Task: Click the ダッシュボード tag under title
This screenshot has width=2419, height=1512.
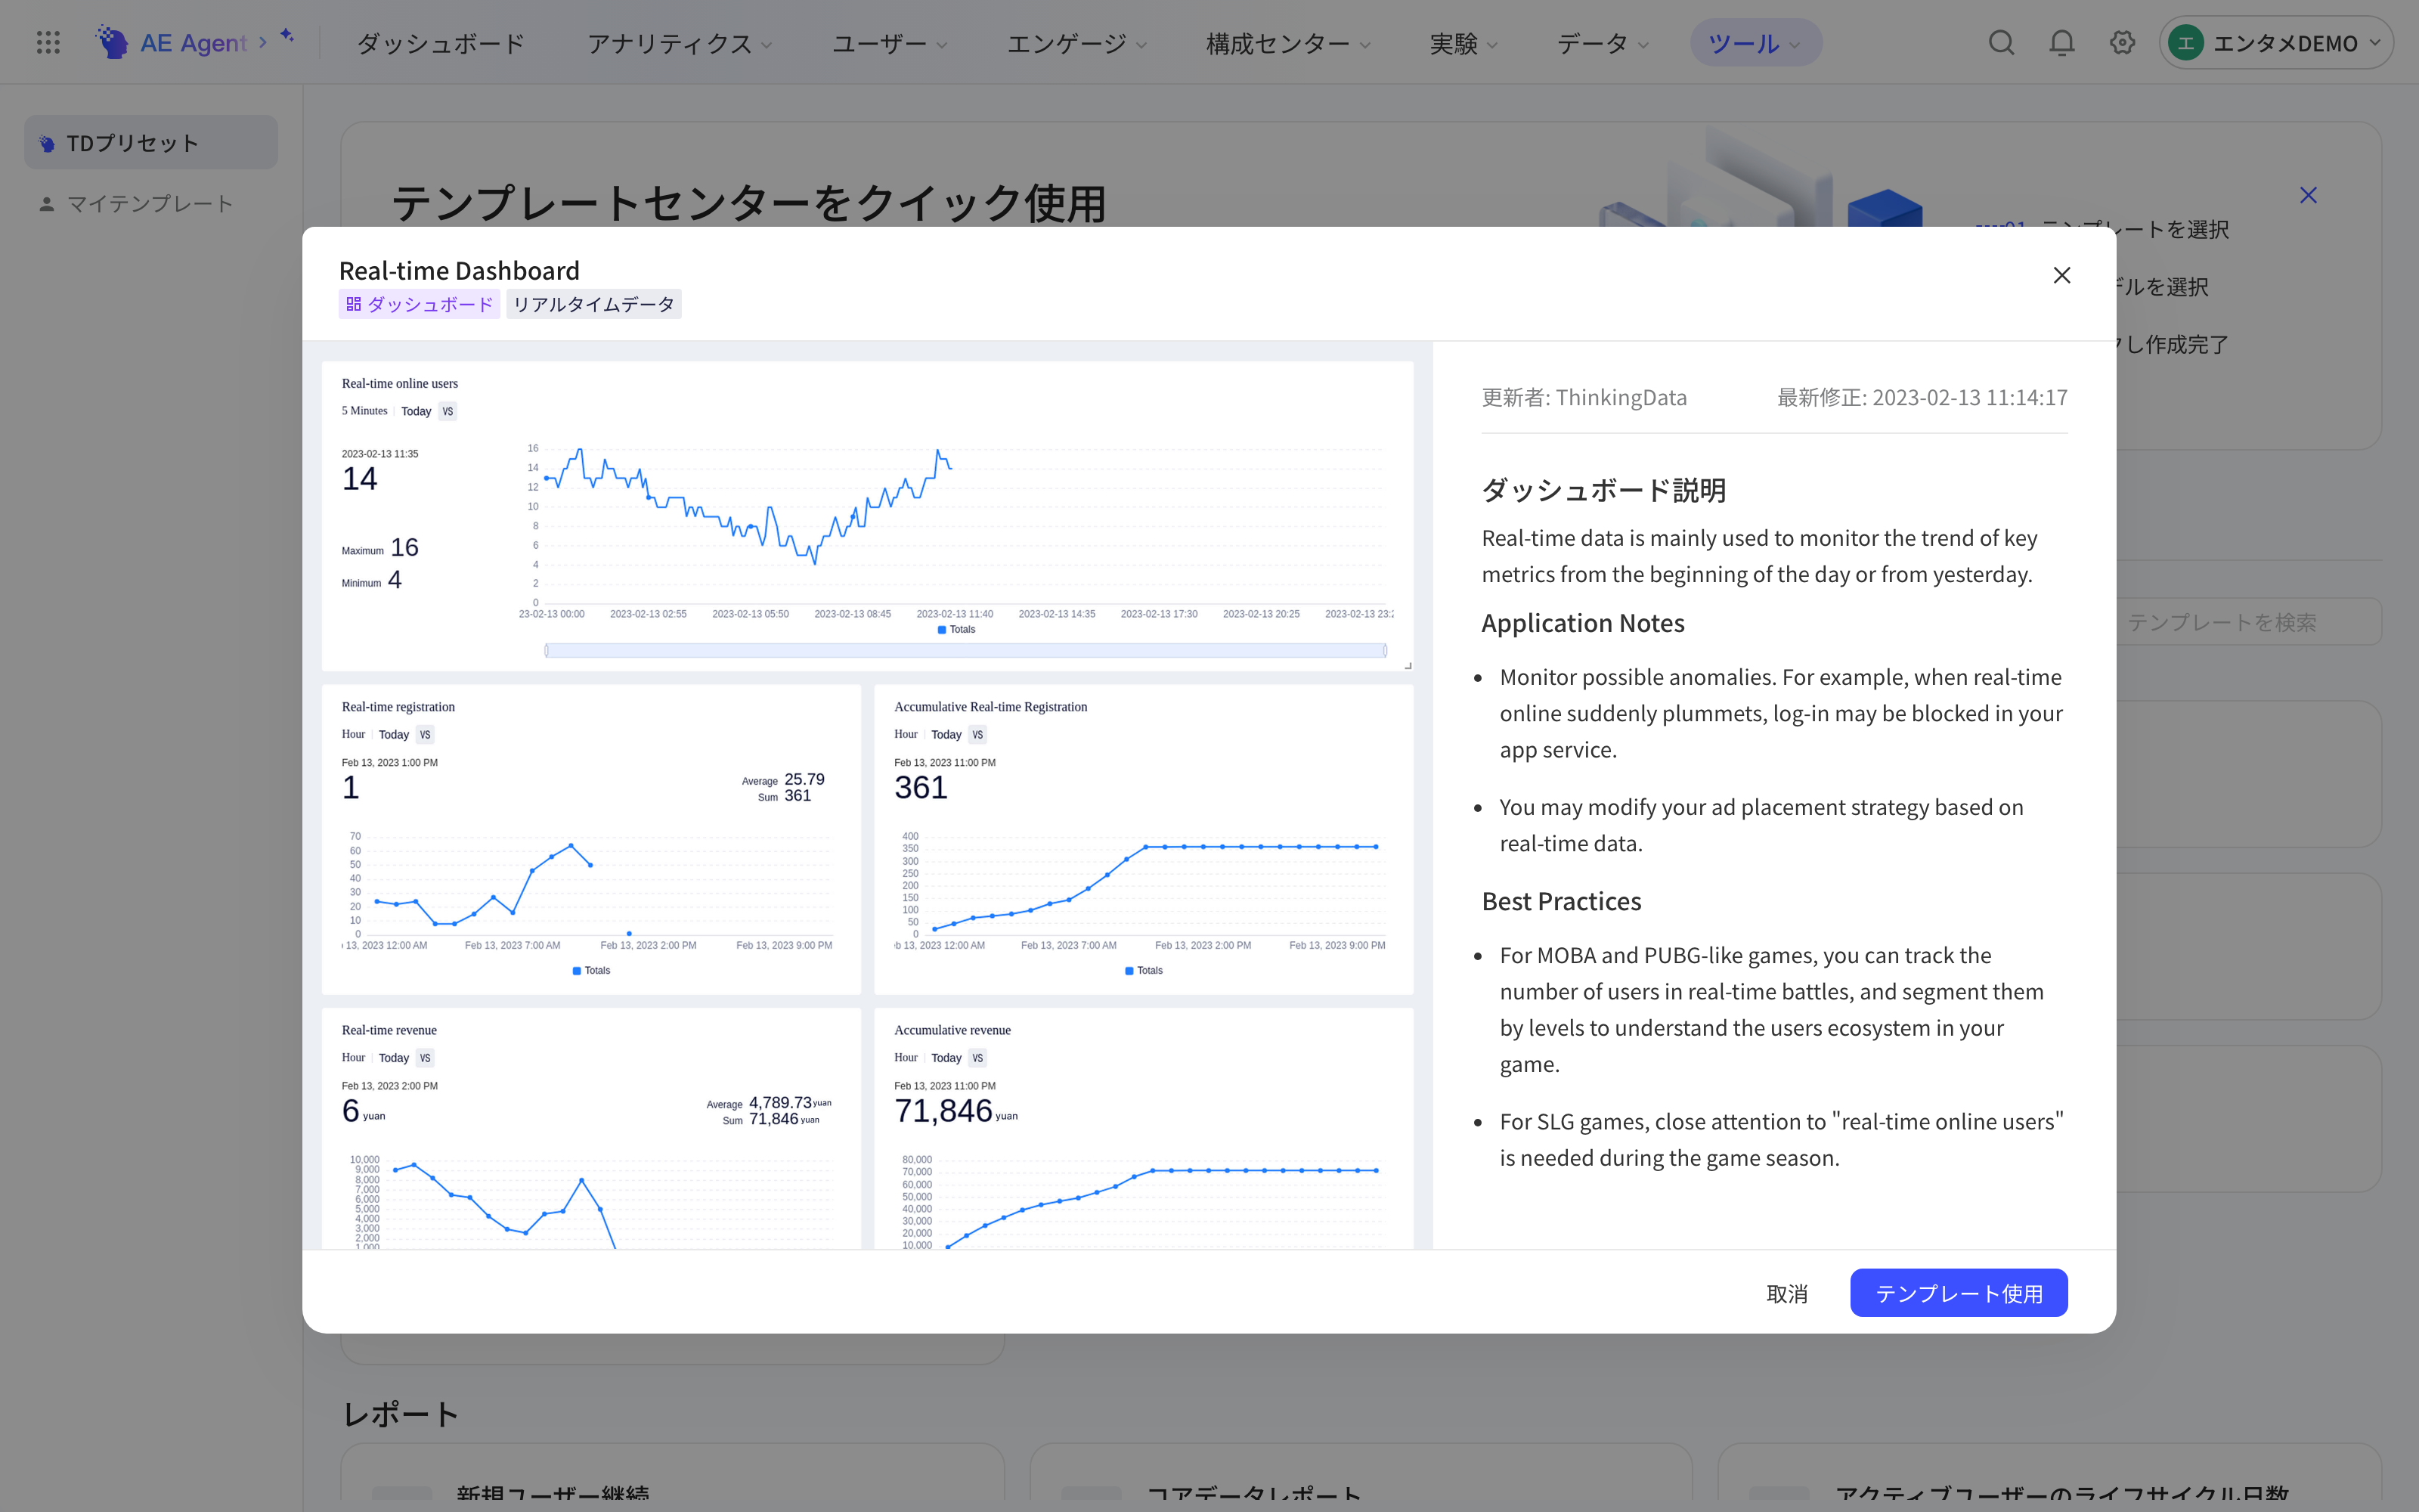Action: (x=419, y=304)
